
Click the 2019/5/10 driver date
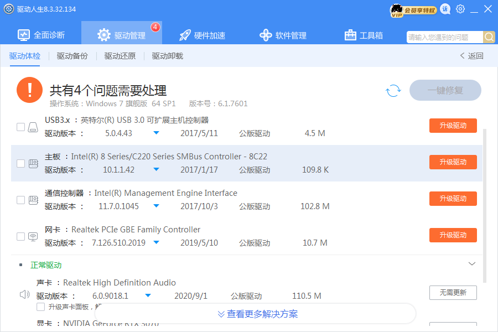coord(199,243)
